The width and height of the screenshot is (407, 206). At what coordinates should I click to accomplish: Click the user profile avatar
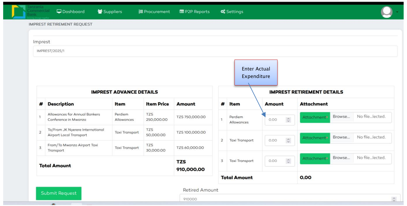[387, 12]
